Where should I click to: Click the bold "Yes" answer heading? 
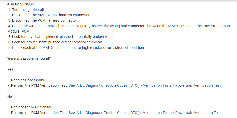pos(10,69)
